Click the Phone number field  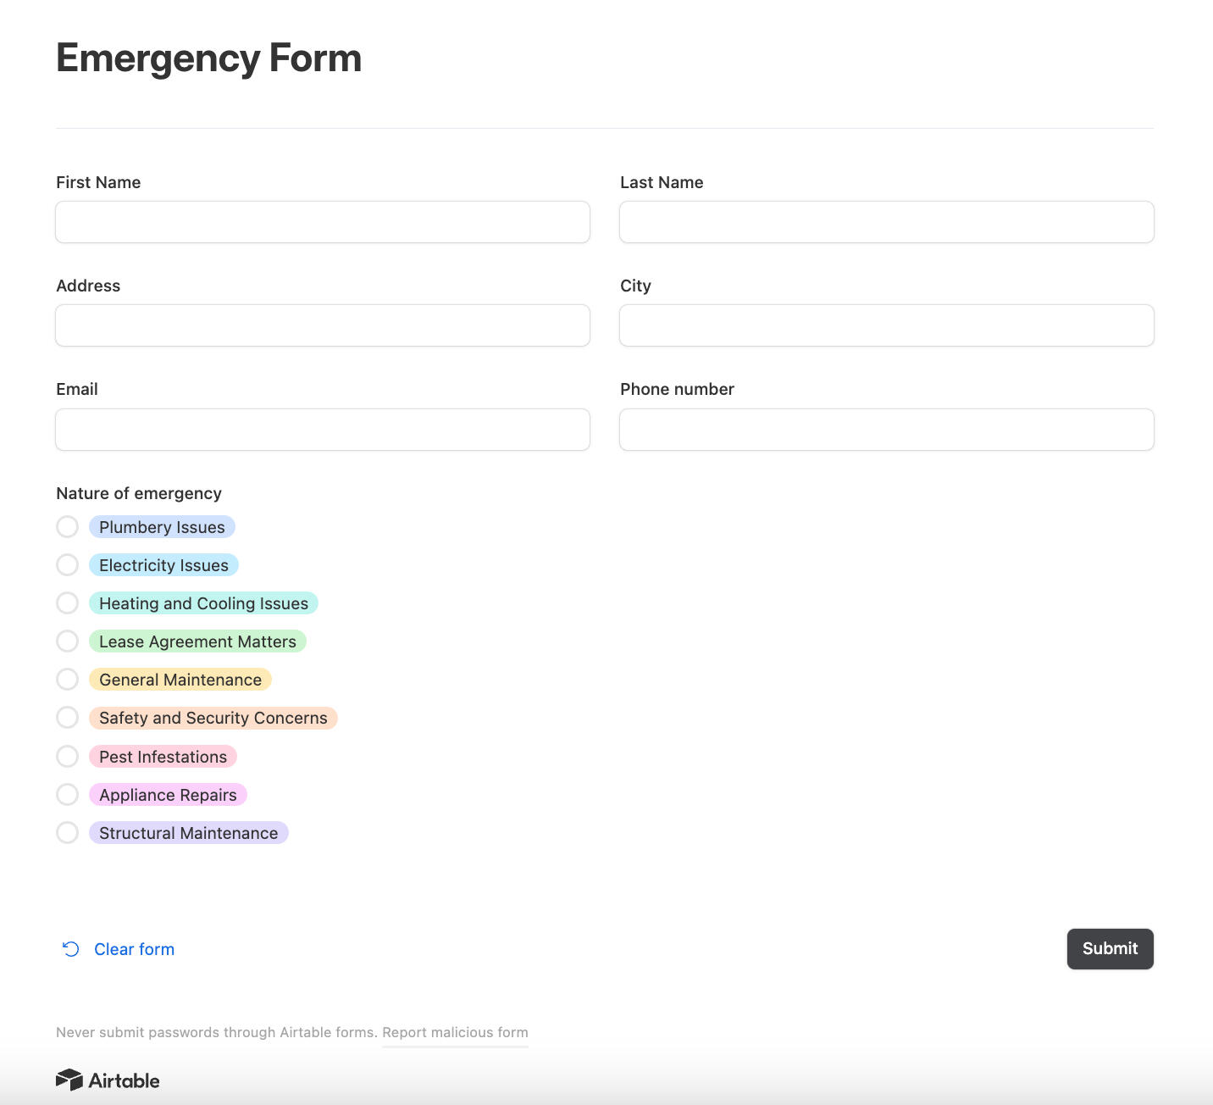886,430
